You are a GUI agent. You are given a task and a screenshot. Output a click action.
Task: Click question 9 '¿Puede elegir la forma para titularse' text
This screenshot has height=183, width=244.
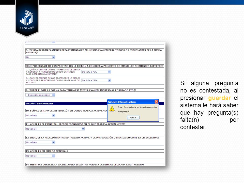(x=81, y=90)
